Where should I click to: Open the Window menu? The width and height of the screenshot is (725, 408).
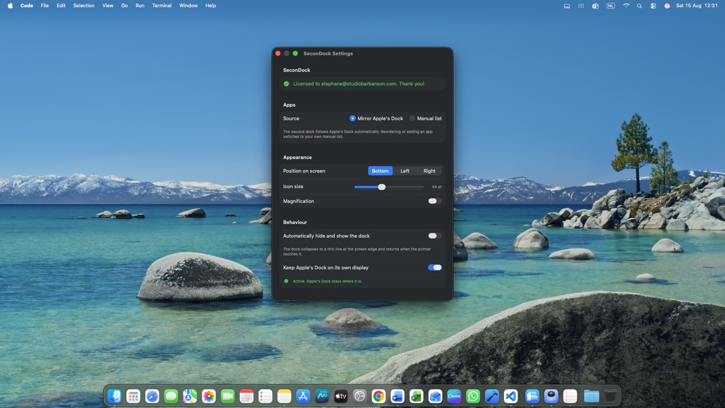coord(189,6)
